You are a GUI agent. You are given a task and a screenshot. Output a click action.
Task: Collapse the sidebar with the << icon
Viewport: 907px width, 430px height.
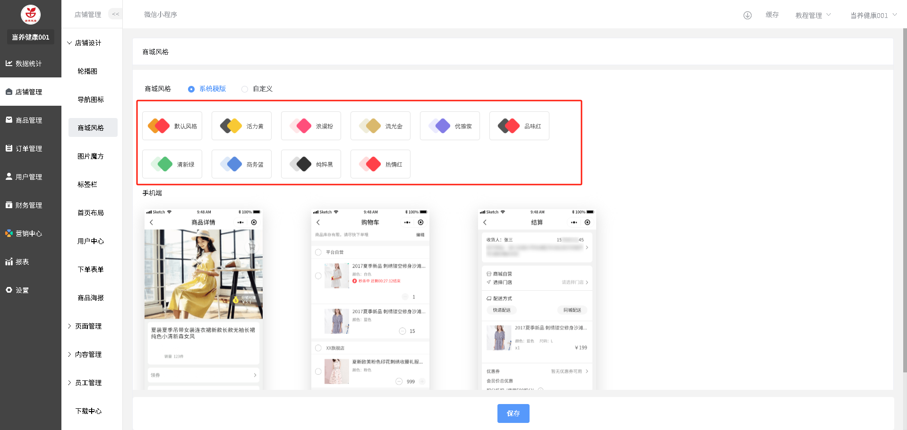point(115,14)
